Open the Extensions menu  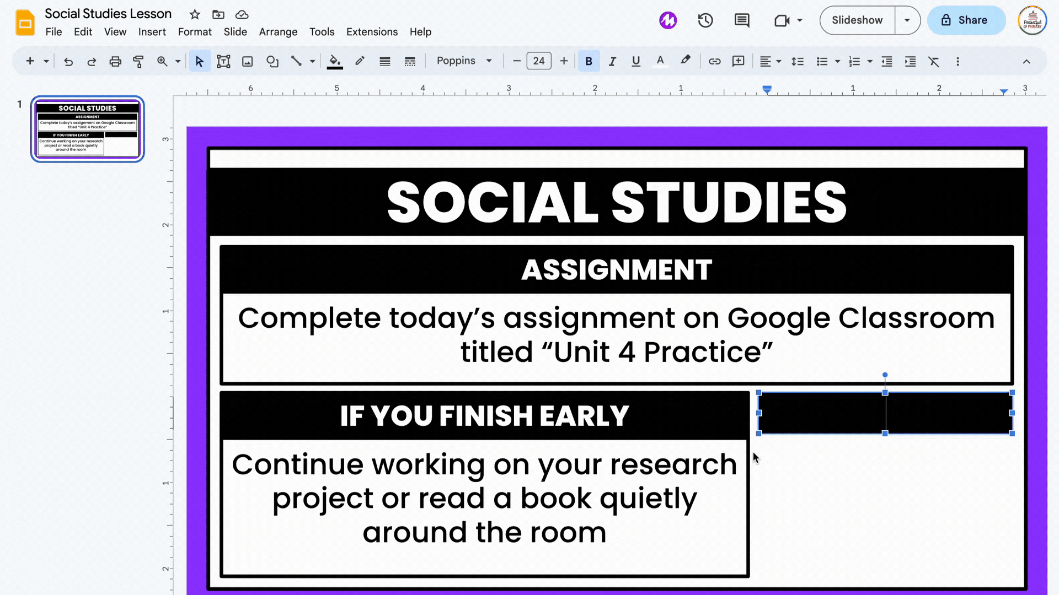tap(372, 32)
